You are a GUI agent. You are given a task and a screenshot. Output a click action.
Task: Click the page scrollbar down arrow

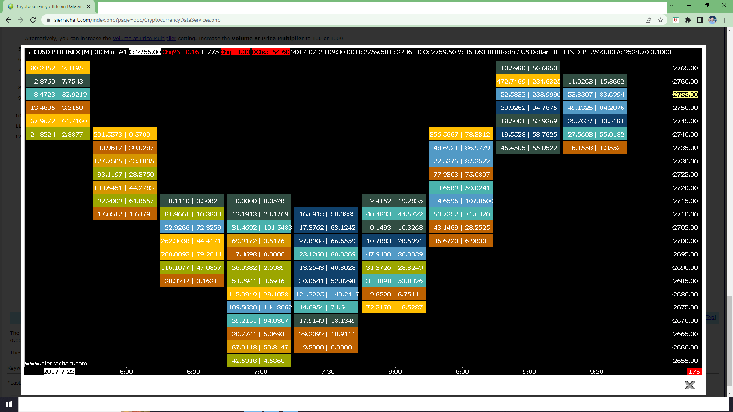coord(730,393)
